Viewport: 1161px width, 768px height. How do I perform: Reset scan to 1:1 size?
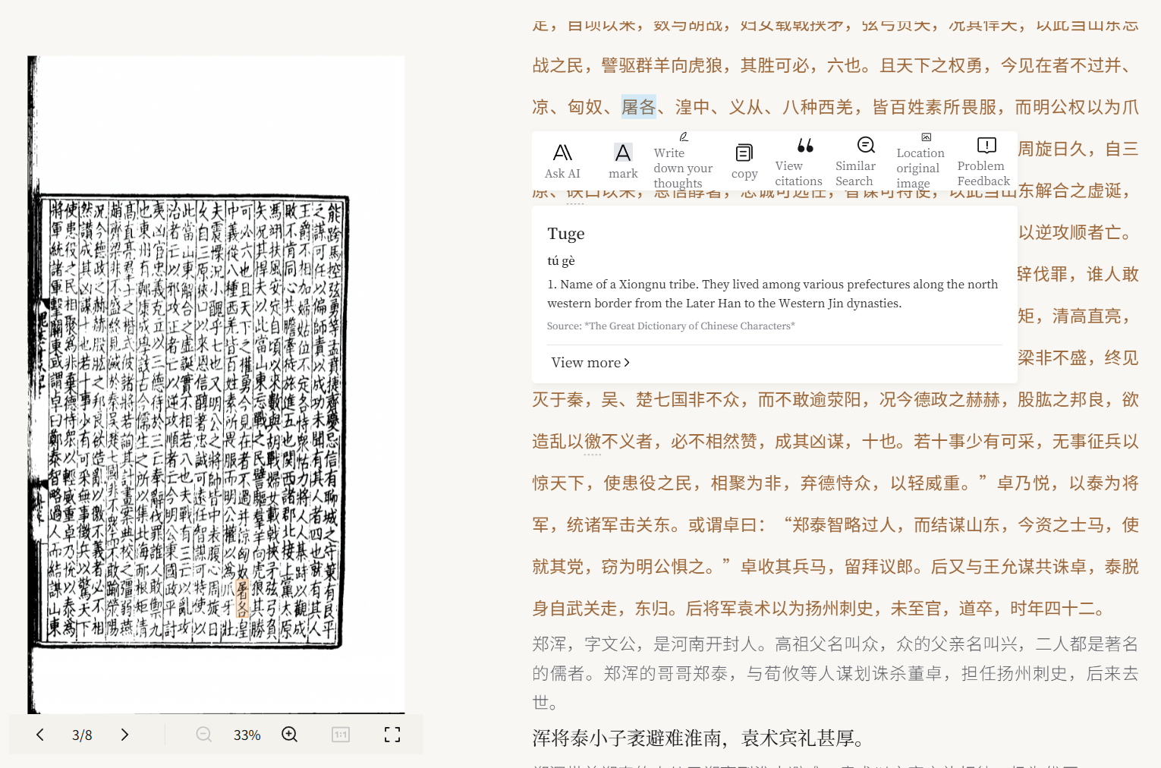pyautogui.click(x=341, y=735)
